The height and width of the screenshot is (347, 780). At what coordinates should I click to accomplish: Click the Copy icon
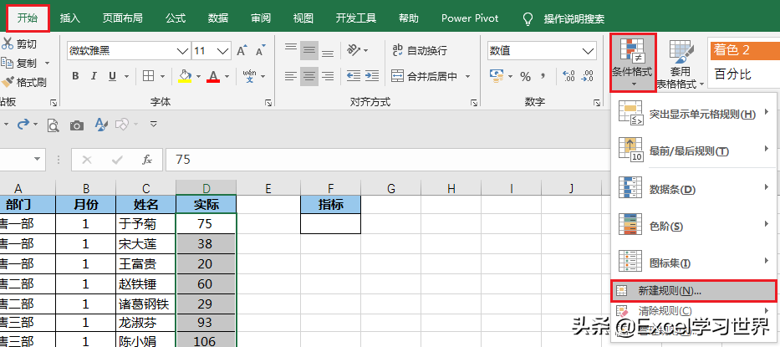tap(8, 64)
